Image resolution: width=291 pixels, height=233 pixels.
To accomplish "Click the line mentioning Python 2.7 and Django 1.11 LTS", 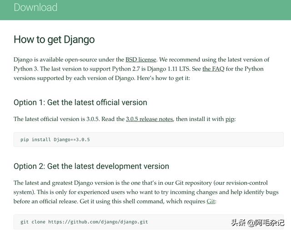I will point(138,69).
